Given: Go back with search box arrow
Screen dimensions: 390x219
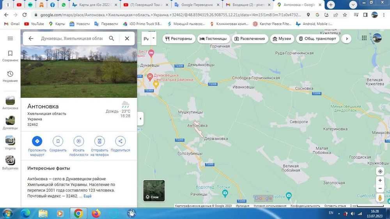Looking at the screenshot, I should [31, 38].
